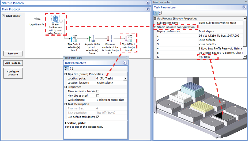Collapse the Properties group
This screenshot has height=141, width=248.
tap(66, 87)
